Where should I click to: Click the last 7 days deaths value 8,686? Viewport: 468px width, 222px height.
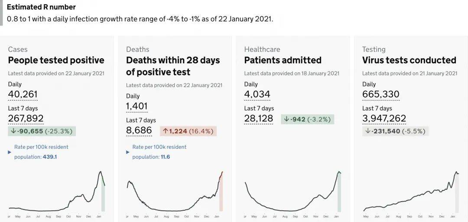139,130
